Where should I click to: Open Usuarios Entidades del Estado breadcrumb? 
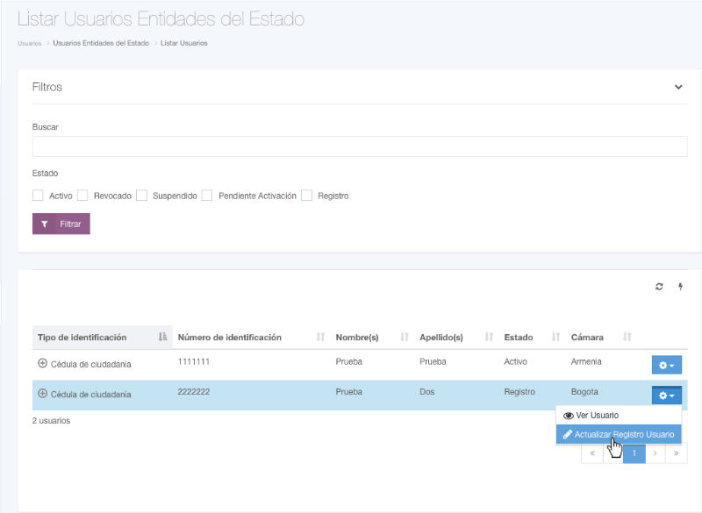click(x=100, y=43)
